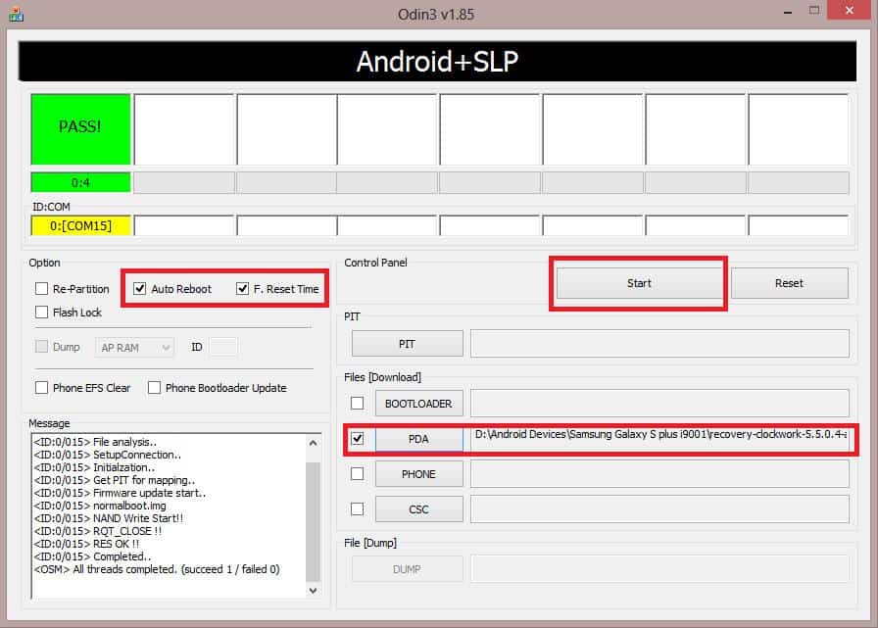Image resolution: width=878 pixels, height=628 pixels.
Task: Maximize the Odin3 window
Action: 814,11
